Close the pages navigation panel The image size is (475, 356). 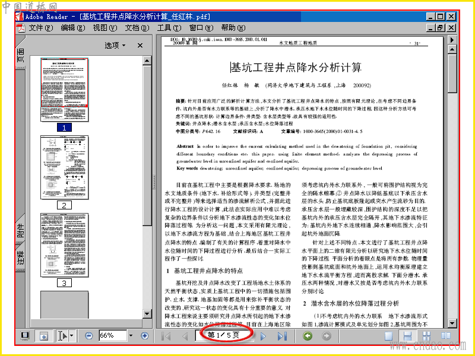coord(140,46)
